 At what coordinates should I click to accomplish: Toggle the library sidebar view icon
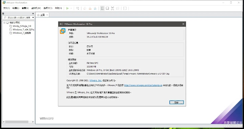pos(102,8)
